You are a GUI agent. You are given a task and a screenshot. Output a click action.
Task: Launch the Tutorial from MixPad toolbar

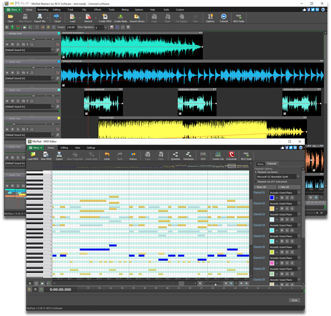[223, 18]
